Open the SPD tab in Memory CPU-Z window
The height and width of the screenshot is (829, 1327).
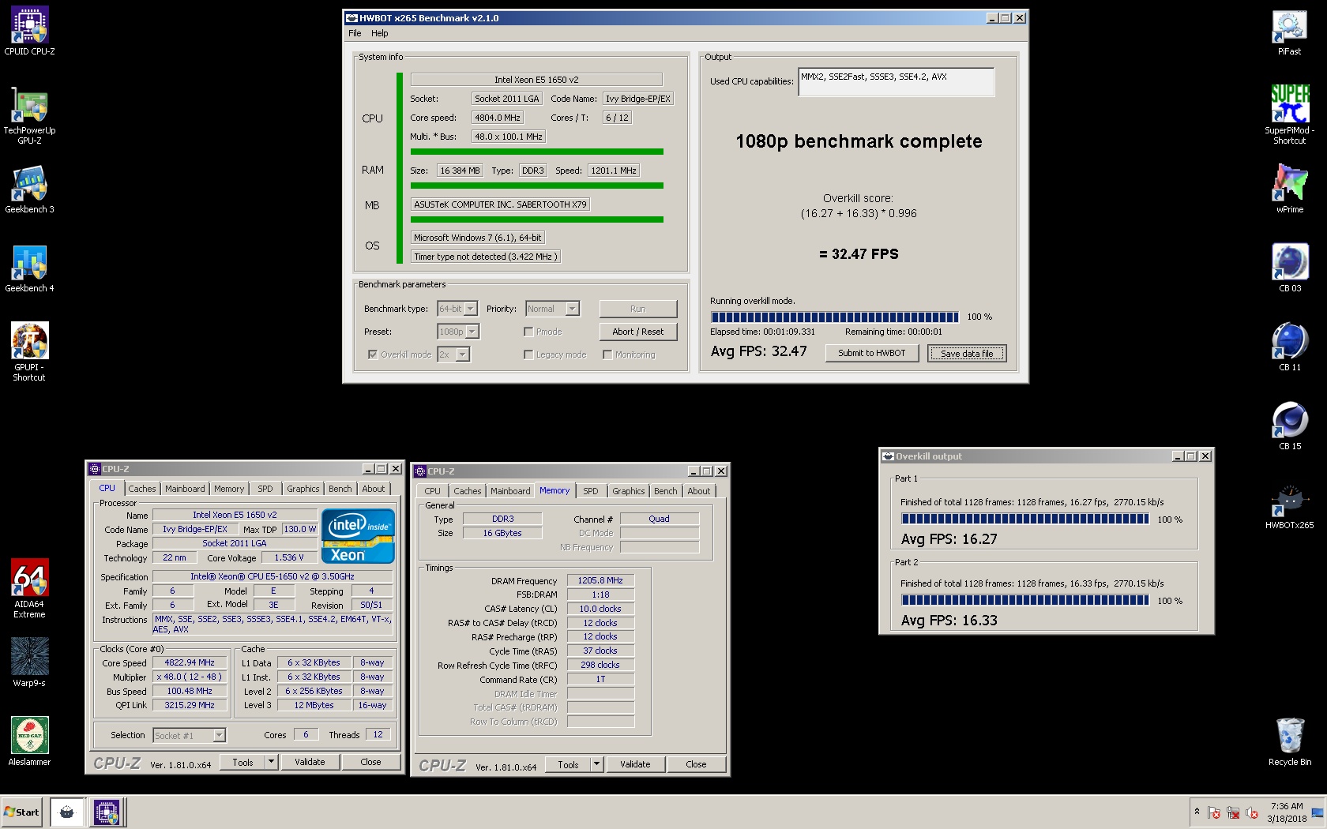coord(591,491)
